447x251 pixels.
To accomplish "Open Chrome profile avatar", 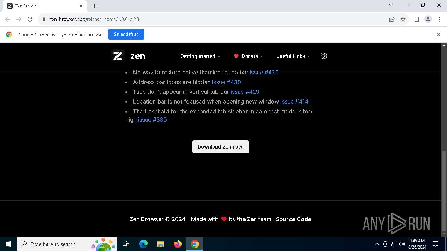I will pos(428,19).
